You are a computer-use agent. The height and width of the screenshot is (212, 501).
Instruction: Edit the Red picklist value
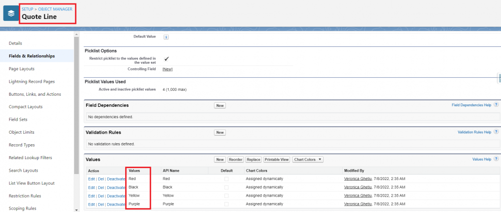tap(91, 179)
